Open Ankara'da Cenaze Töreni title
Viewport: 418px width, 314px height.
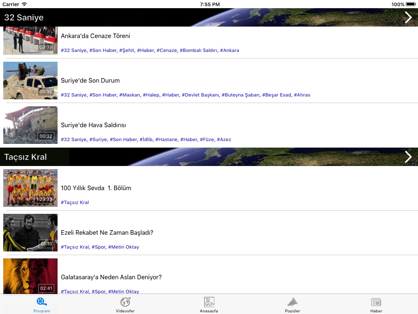coord(96,36)
